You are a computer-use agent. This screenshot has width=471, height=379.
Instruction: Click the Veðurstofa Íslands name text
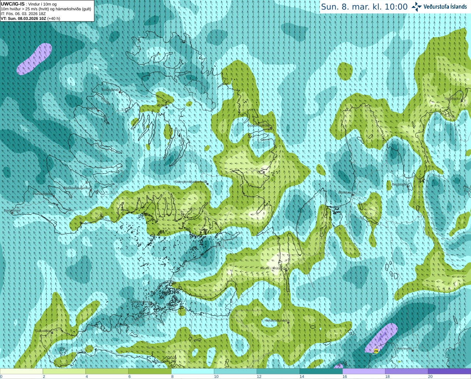(445, 7)
